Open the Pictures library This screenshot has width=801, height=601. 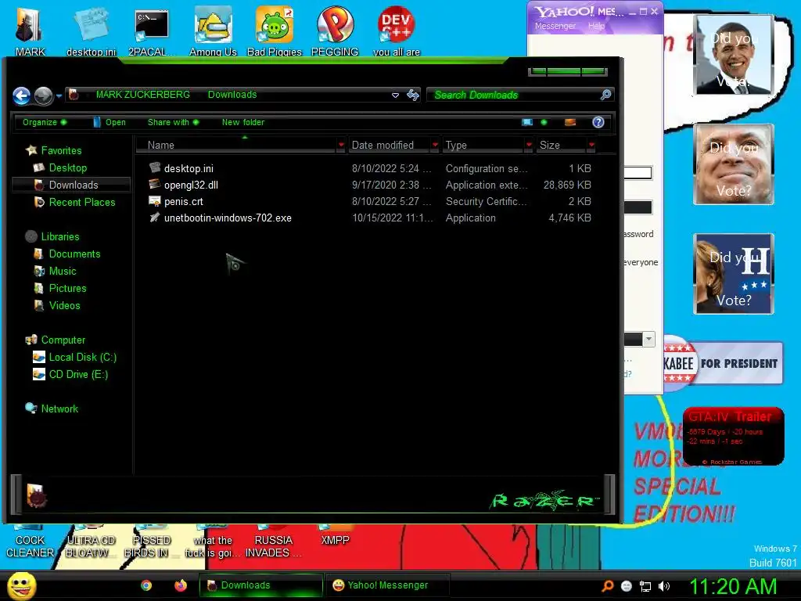pos(67,288)
